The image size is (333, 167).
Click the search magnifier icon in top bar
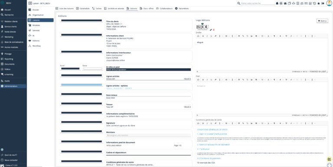coord(239,3)
